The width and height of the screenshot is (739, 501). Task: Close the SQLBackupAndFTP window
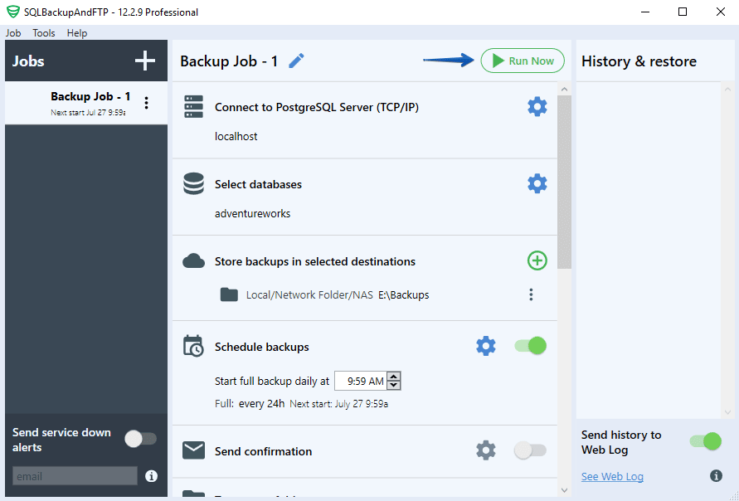(721, 12)
